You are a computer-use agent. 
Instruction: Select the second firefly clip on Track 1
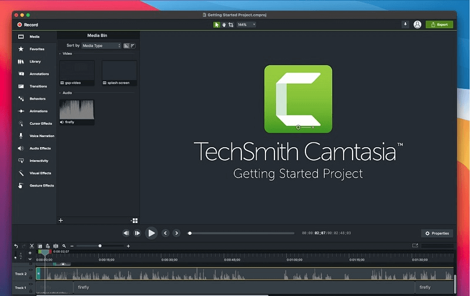244,287
